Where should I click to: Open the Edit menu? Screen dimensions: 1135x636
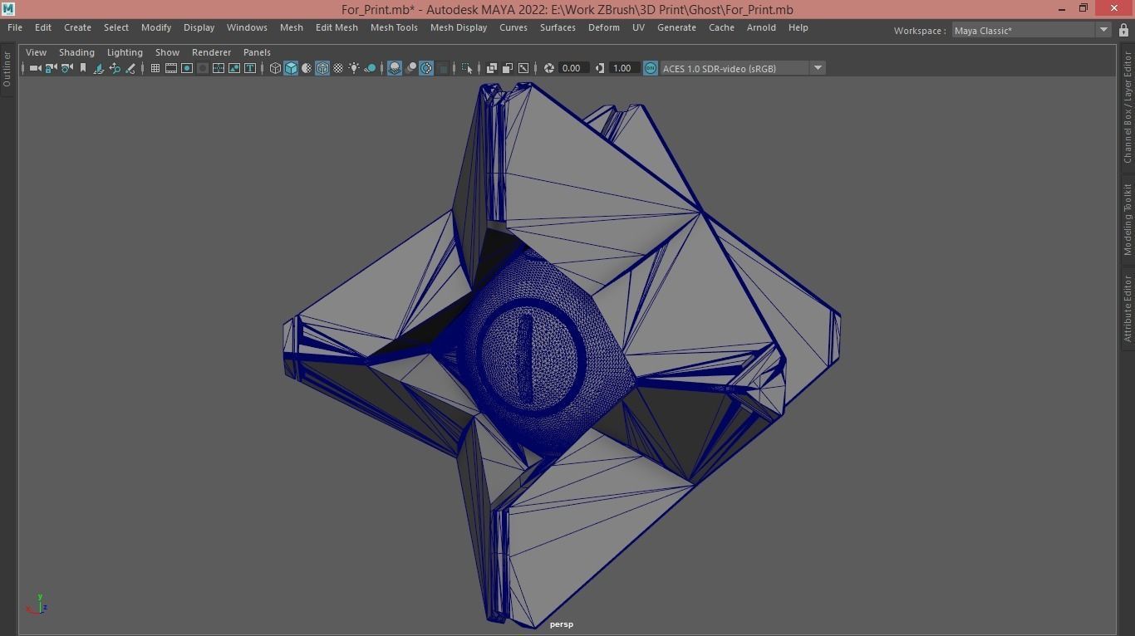[x=43, y=27]
